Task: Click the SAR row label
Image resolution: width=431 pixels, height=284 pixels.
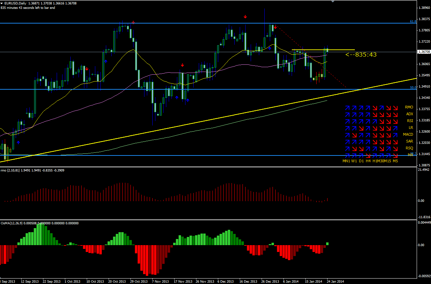Action: tap(409, 141)
